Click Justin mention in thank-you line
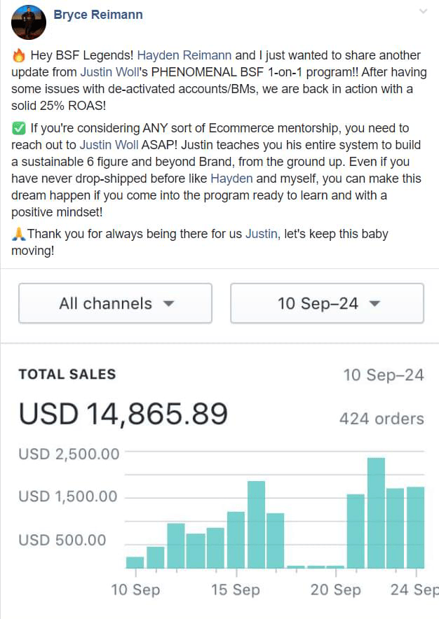The height and width of the screenshot is (619, 439). pos(261,234)
